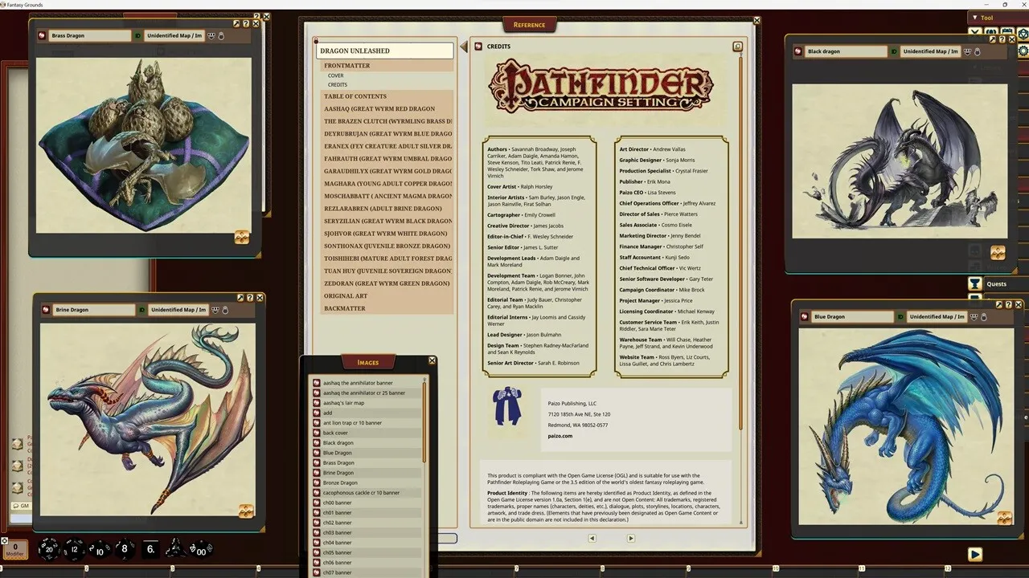
Task: Toggle identification on the Brass Dragon image
Action: (138, 35)
